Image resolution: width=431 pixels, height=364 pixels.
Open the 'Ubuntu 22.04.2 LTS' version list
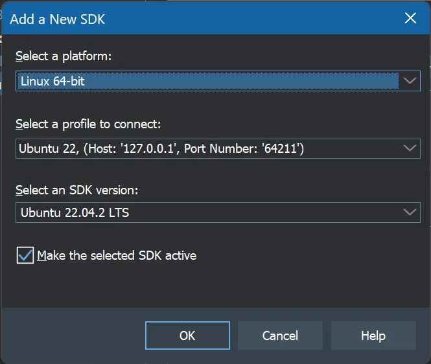tap(207, 212)
